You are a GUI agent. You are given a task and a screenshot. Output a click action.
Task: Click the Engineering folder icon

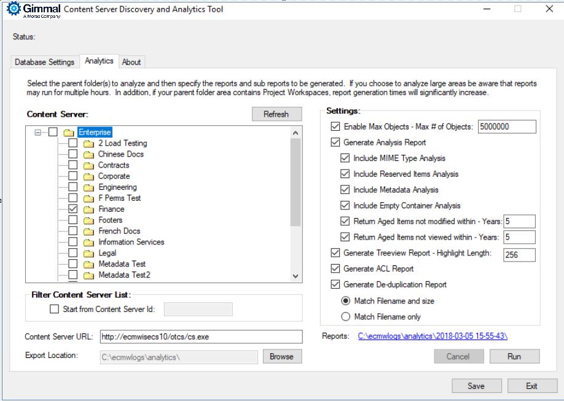[x=88, y=187]
